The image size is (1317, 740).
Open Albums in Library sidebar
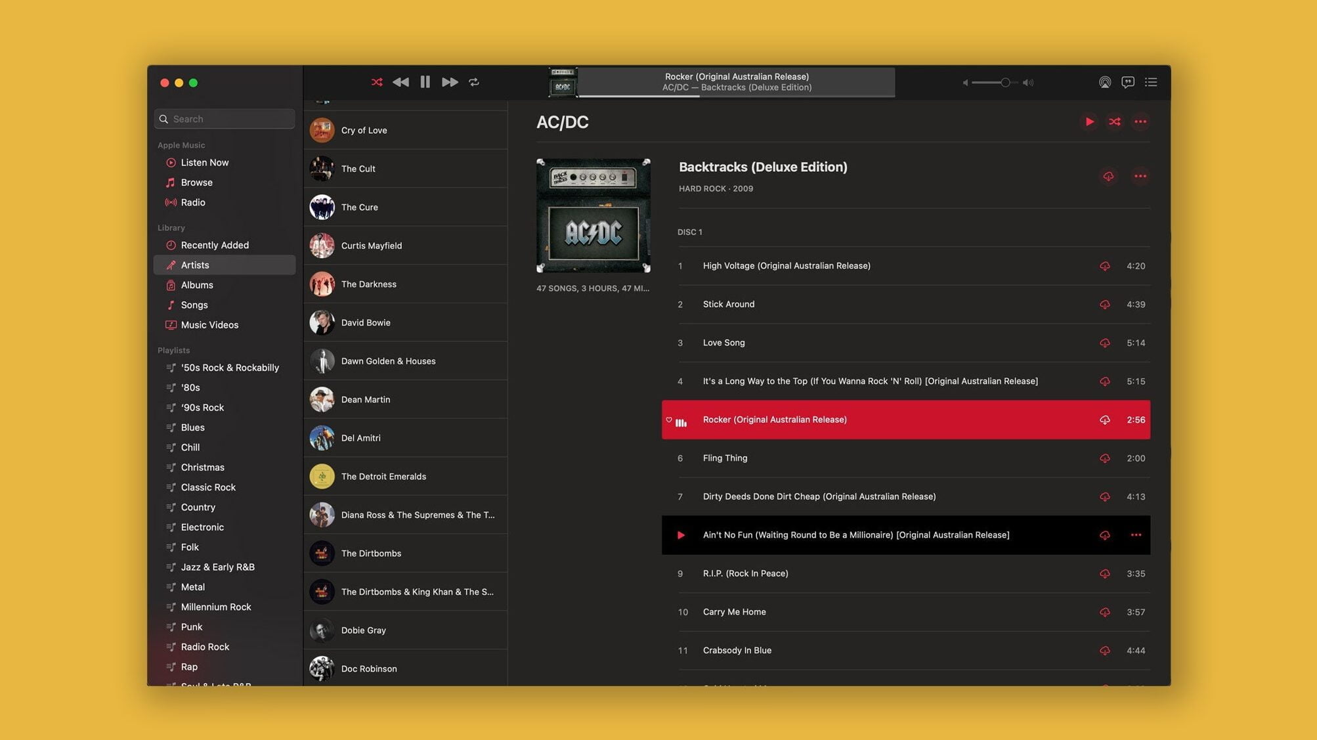(196, 285)
